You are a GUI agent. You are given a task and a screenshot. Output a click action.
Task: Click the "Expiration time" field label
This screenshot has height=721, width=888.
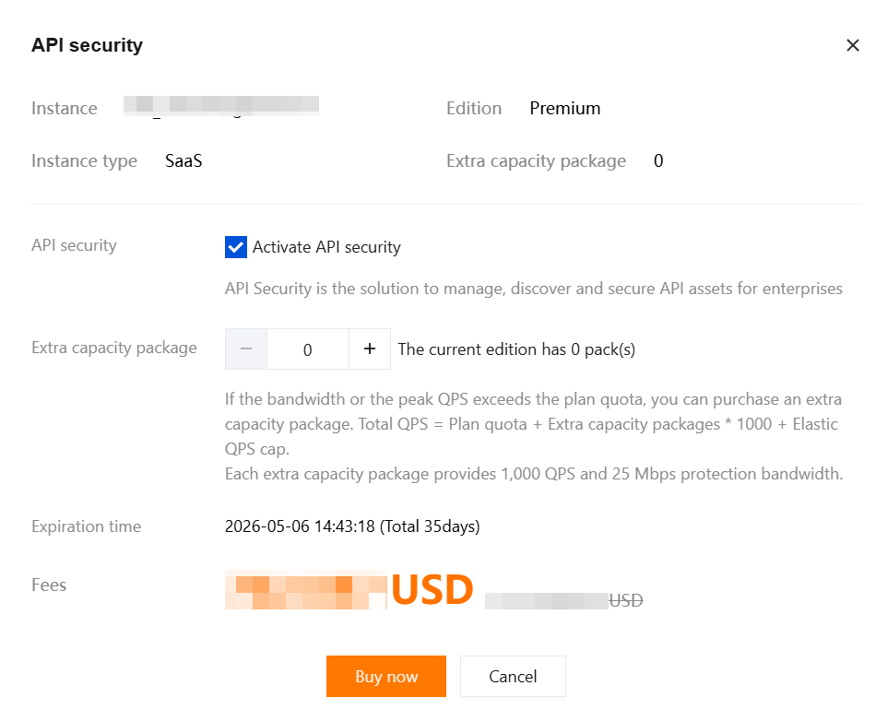[86, 527]
